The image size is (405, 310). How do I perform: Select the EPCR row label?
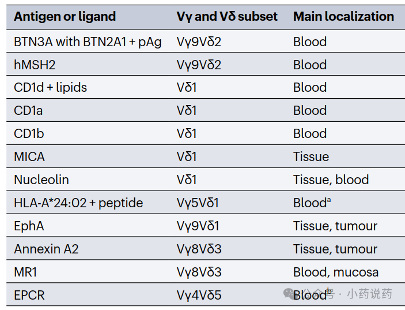click(x=29, y=295)
